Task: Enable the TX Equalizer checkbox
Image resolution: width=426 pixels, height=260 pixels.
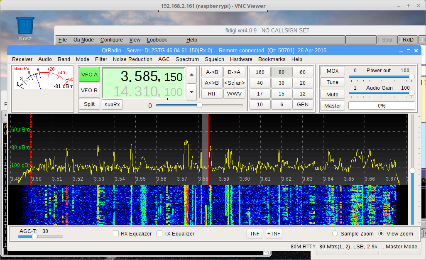Action: pyautogui.click(x=159, y=234)
